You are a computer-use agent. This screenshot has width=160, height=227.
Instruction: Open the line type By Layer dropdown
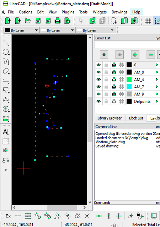point(95,31)
